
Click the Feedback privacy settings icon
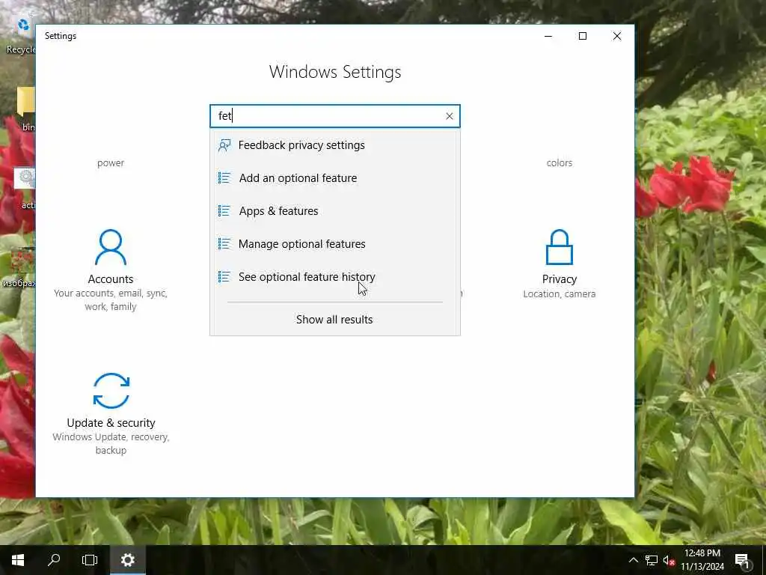pyautogui.click(x=224, y=145)
